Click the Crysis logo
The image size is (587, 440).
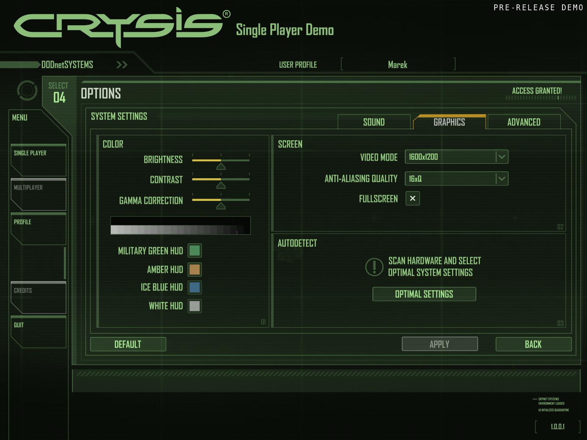[122, 27]
